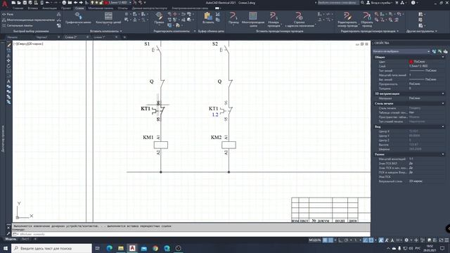Click the Обрезать провод tool
Screen dimensions: 450x253
366,19
